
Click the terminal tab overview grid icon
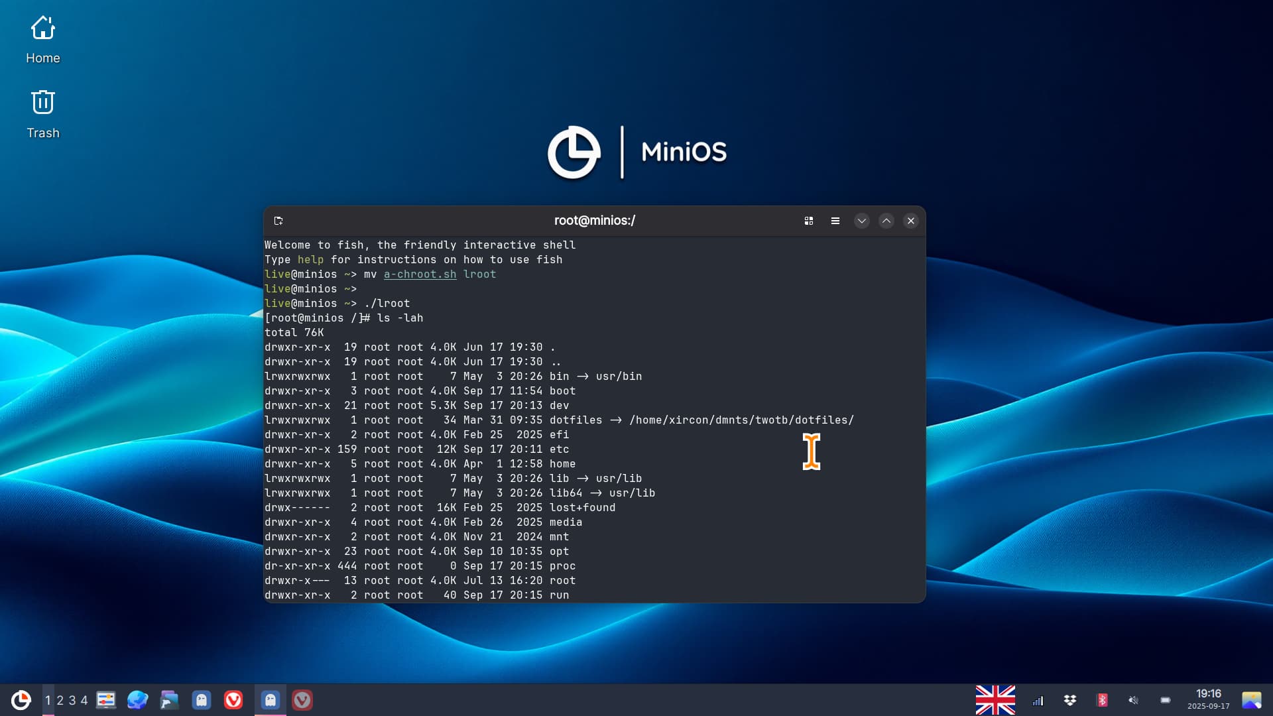coord(809,221)
